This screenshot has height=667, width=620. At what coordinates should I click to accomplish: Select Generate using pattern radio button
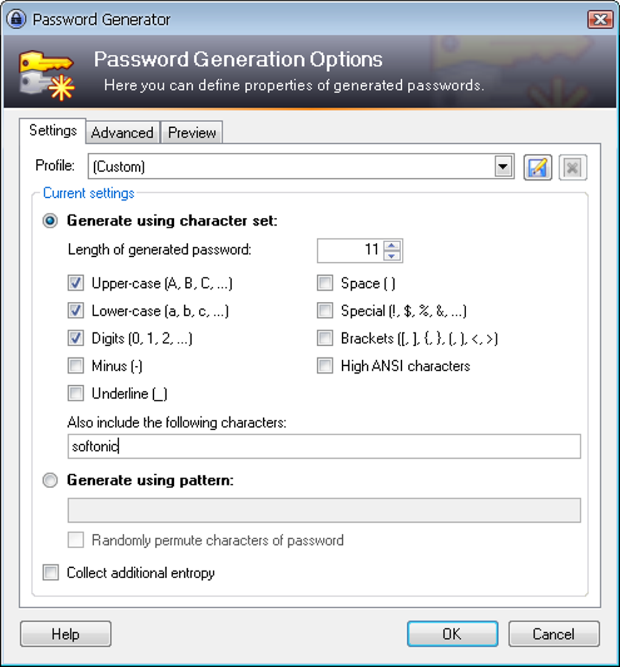(51, 480)
